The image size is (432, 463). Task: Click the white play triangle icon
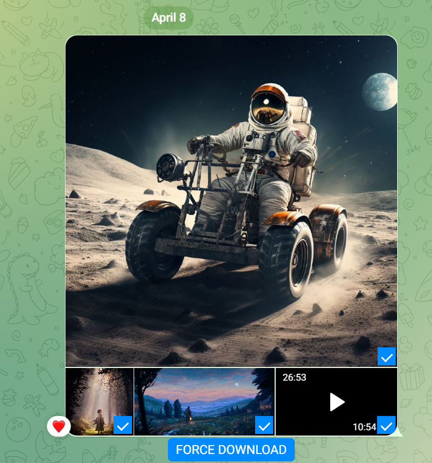[x=336, y=402]
